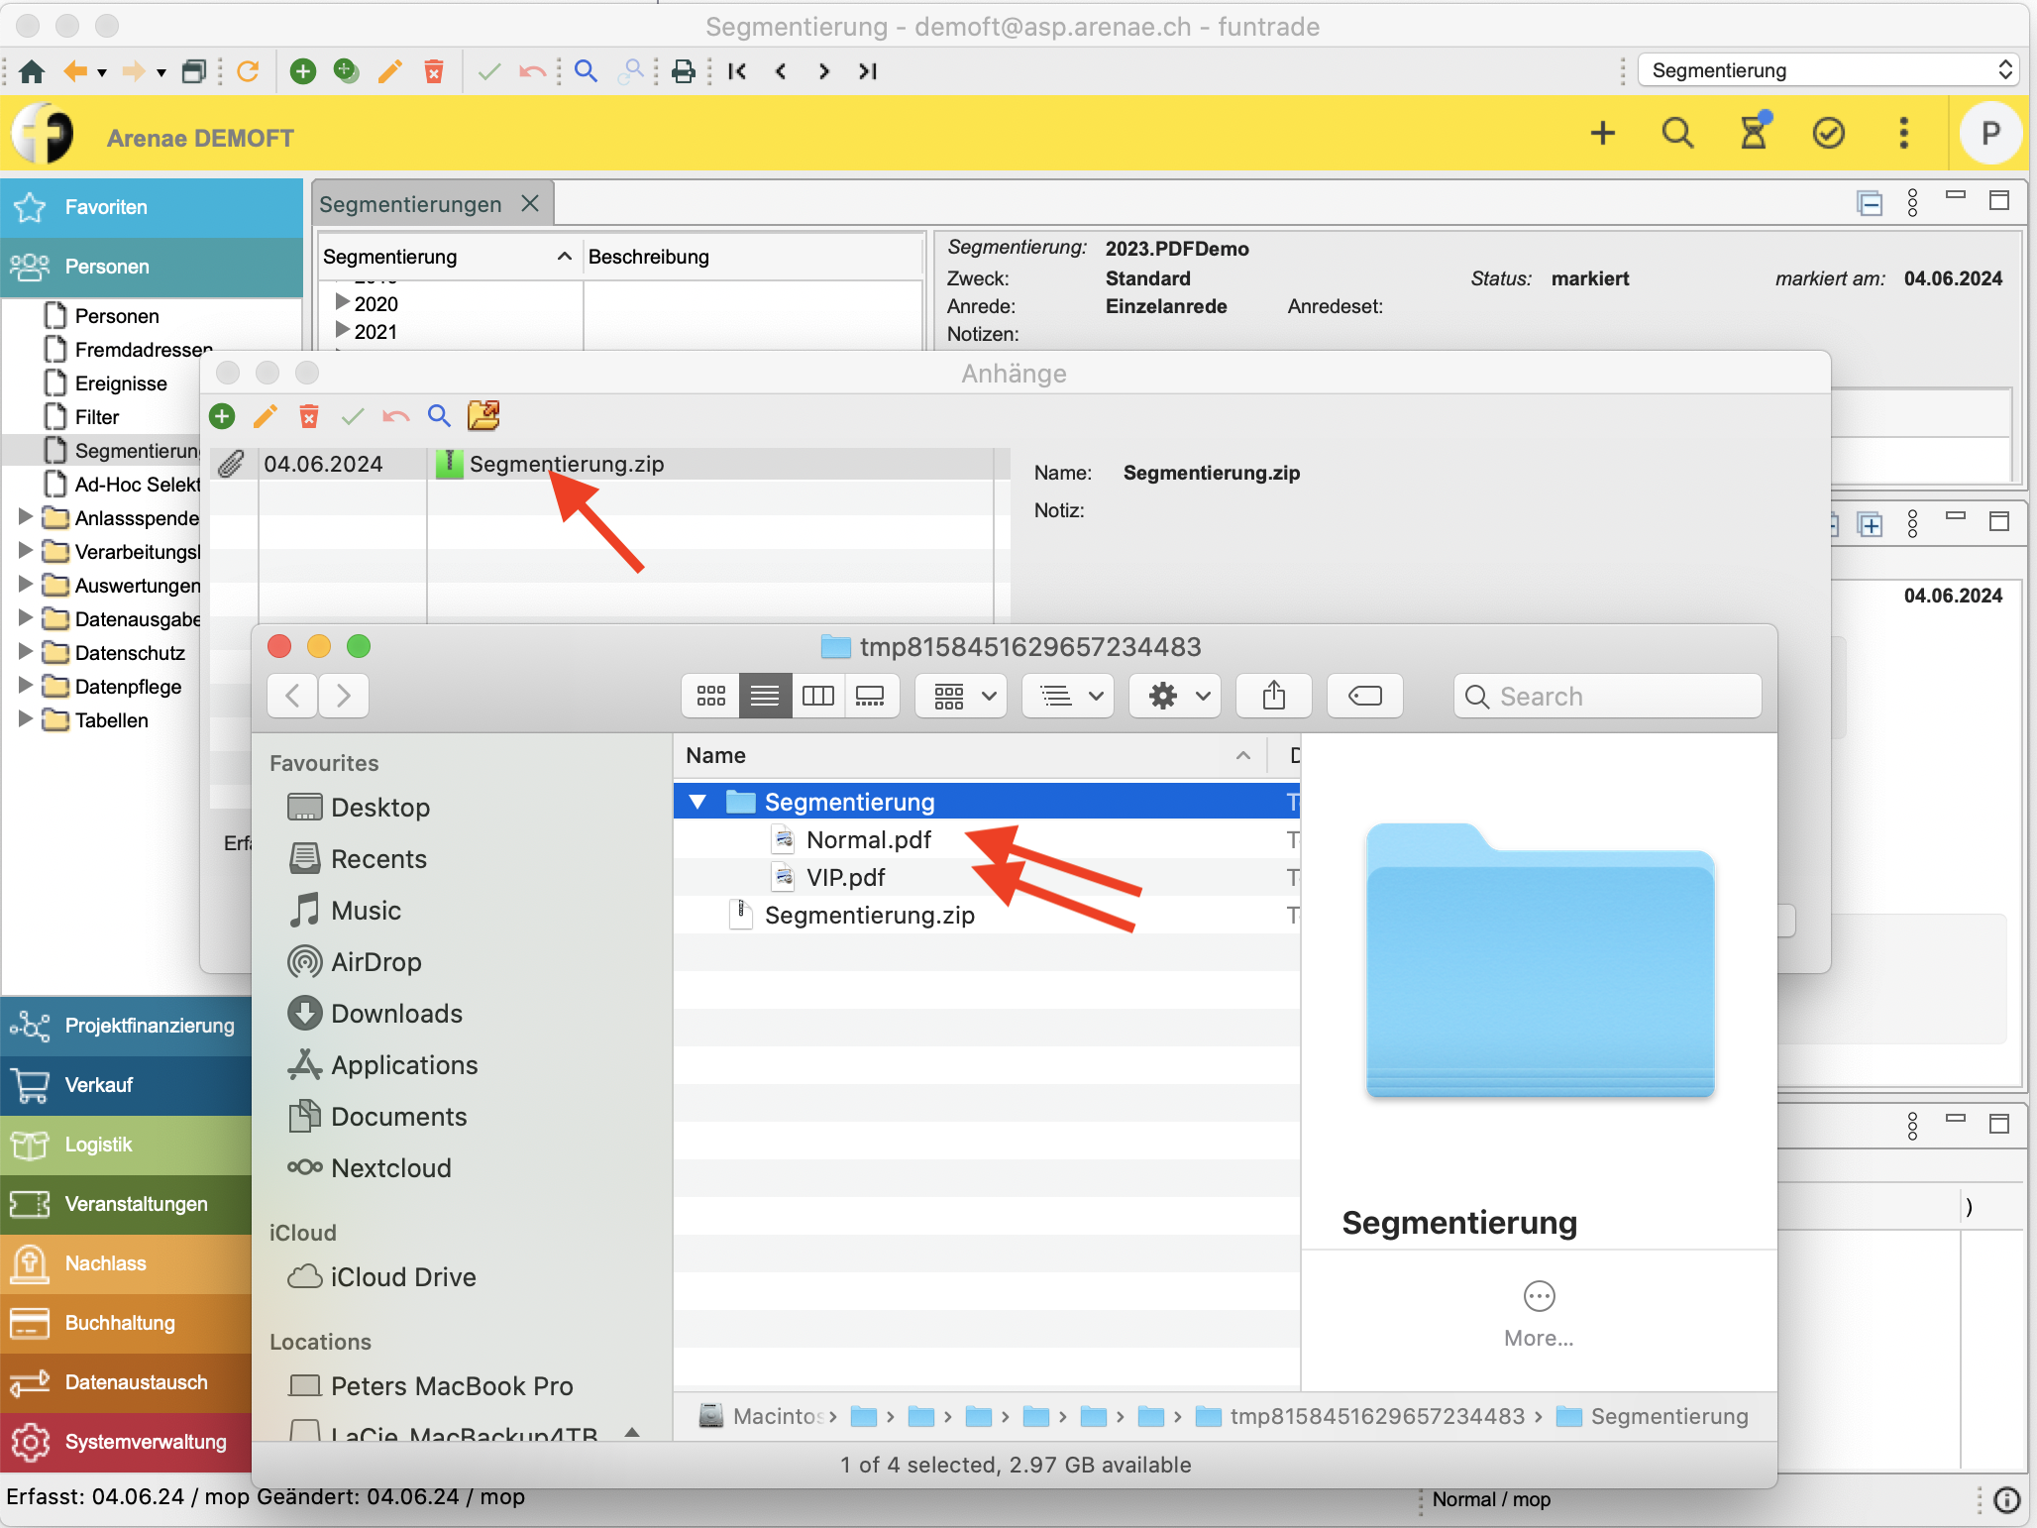Expand the 2021 segmentation tree node

(342, 330)
